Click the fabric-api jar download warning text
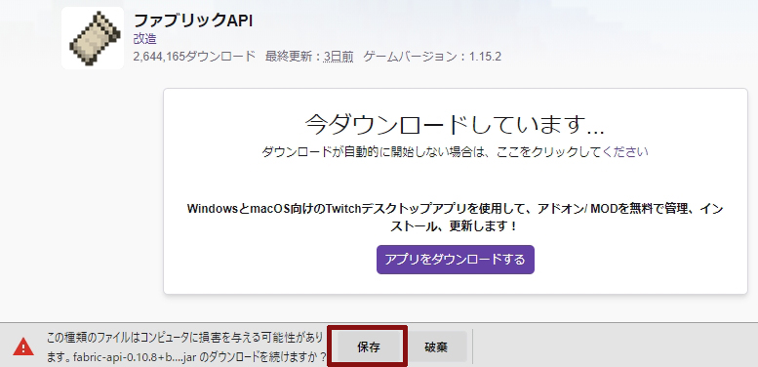 187,347
